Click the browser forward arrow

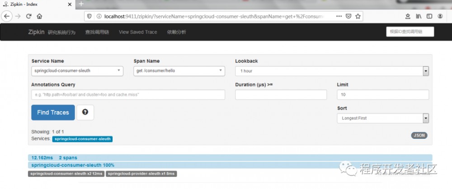18,16
